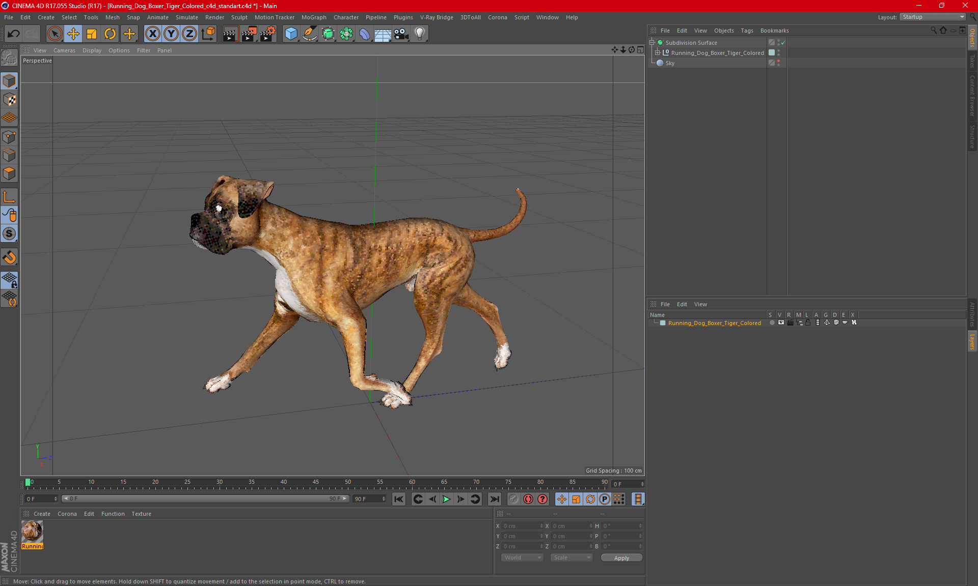The width and height of the screenshot is (978, 586).
Task: Go to start of animation
Action: point(399,499)
